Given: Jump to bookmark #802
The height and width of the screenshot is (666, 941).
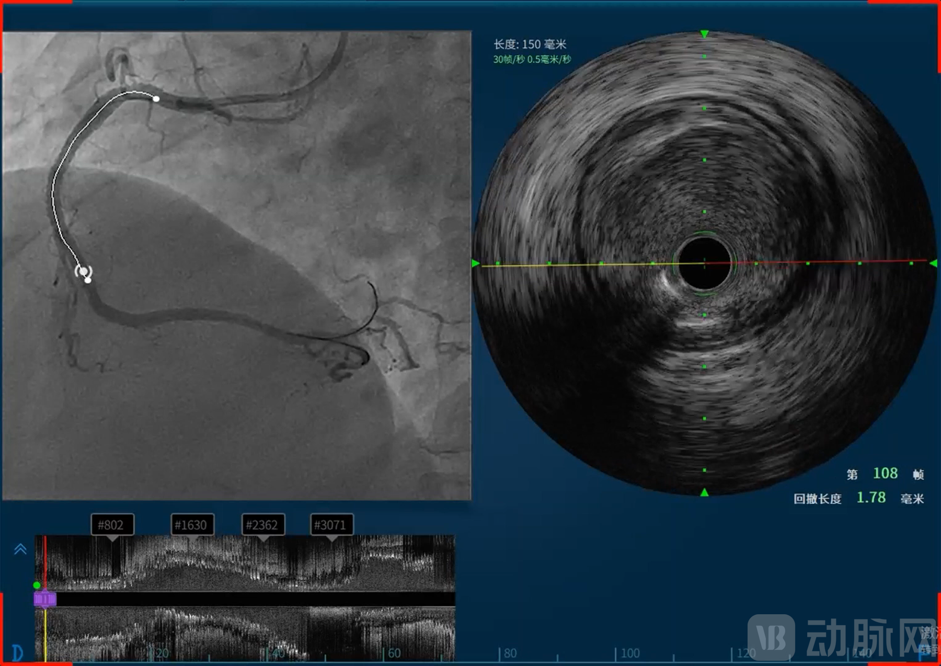Looking at the screenshot, I should (112, 525).
